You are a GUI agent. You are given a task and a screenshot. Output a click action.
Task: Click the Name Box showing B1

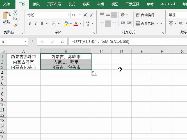pos(14,42)
